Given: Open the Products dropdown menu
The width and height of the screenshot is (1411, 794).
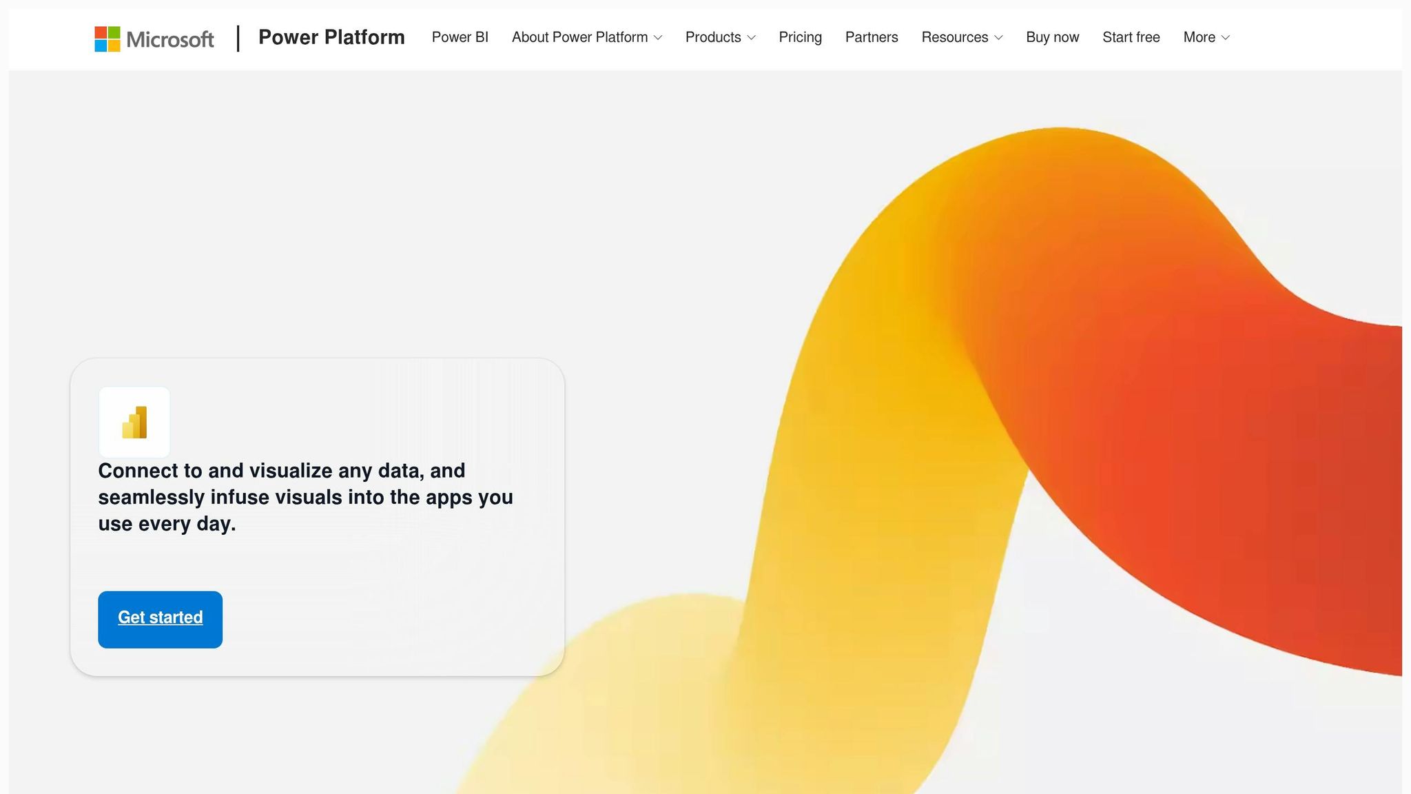Looking at the screenshot, I should coord(721,37).
